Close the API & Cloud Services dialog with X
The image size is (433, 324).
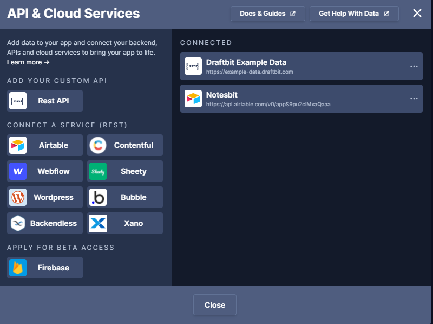coord(417,13)
